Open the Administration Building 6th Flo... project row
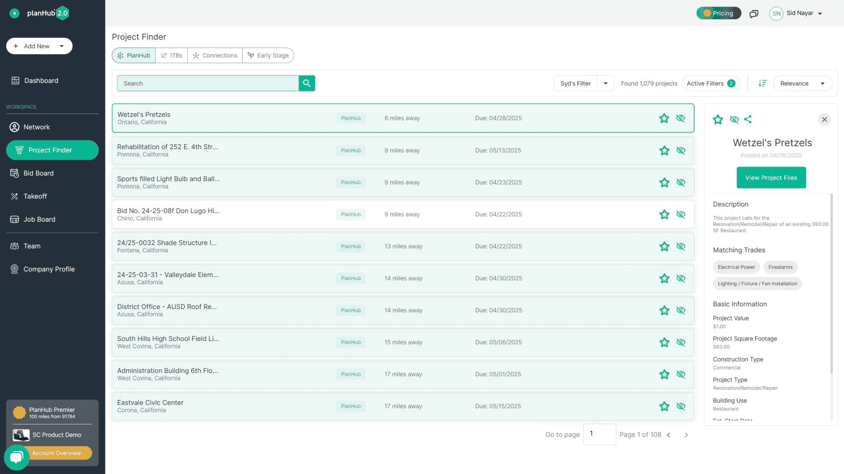 point(403,374)
